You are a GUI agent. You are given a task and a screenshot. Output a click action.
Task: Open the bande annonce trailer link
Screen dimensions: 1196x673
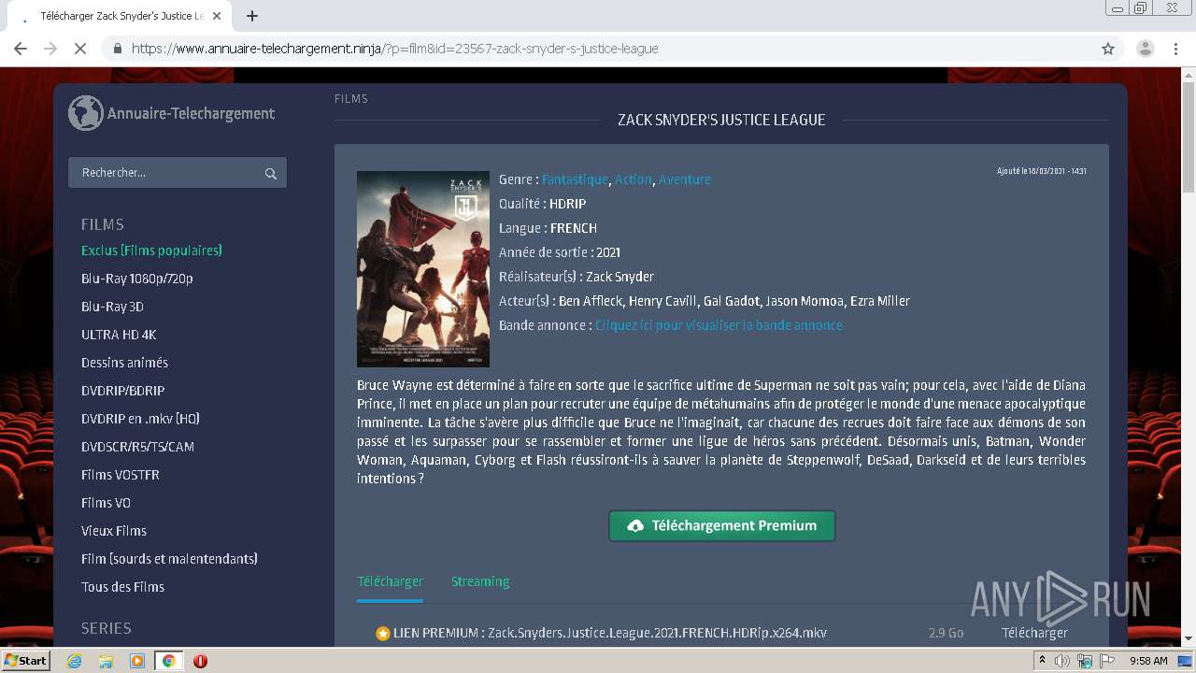719,325
